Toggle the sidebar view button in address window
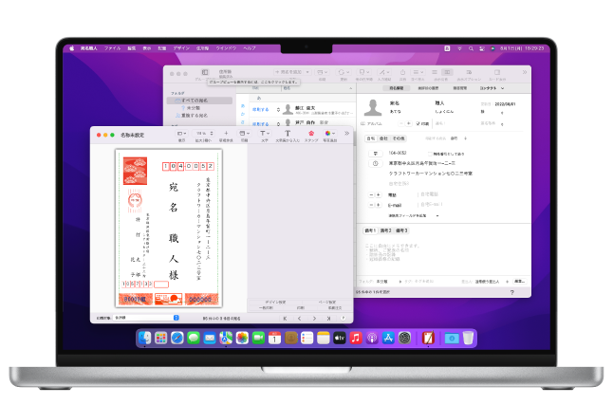Viewport: 613px width, 404px height. 204,71
